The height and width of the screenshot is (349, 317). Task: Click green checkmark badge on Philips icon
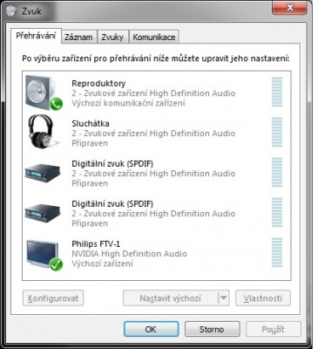[56, 264]
